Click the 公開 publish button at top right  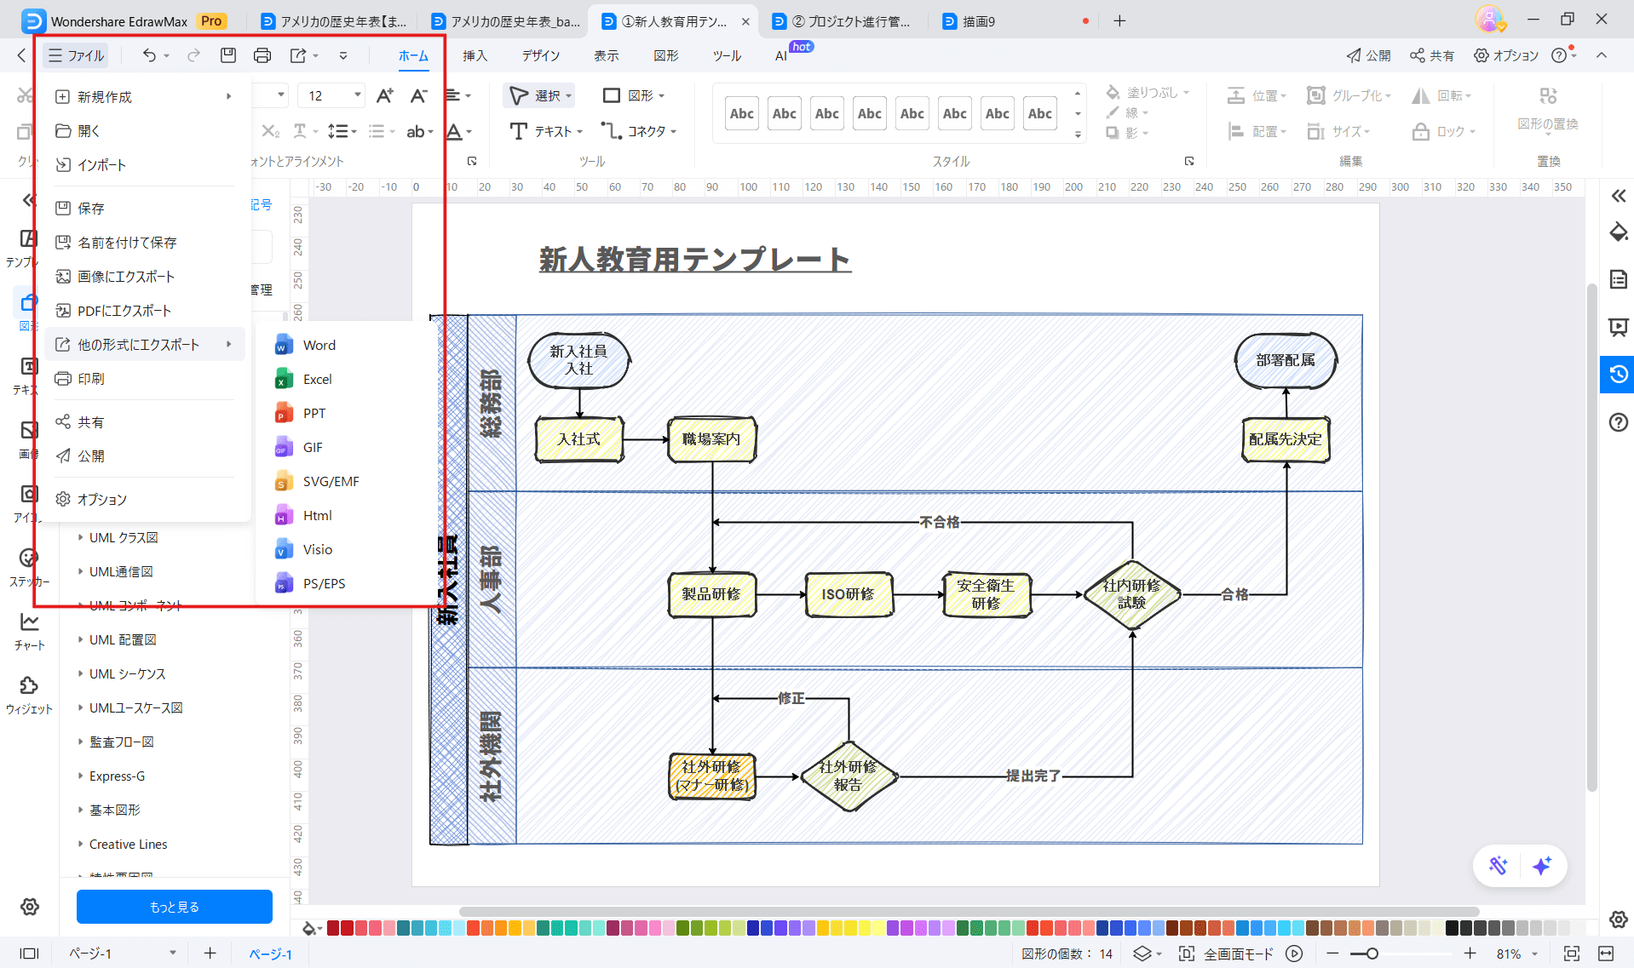tap(1368, 55)
